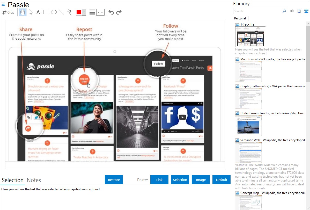Click the document page icon beside the camera
The image size is (310, 210).
pyautogui.click(x=299, y=11)
